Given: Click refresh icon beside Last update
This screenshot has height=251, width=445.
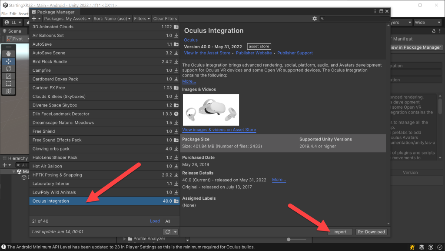Looking at the screenshot, I should click(x=167, y=232).
